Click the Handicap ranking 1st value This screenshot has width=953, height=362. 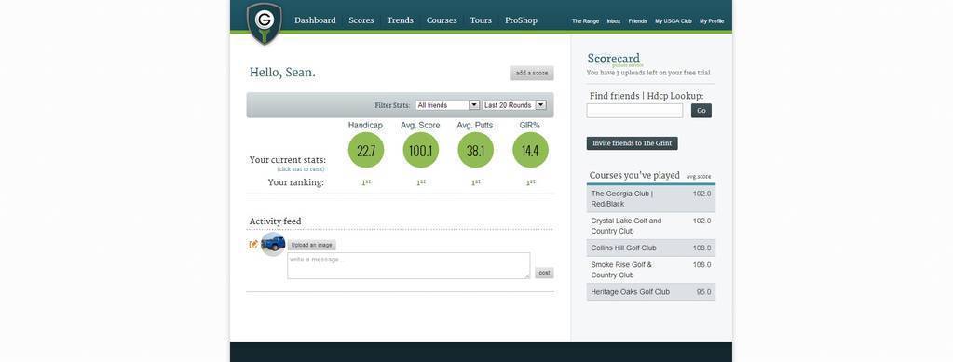(x=366, y=182)
